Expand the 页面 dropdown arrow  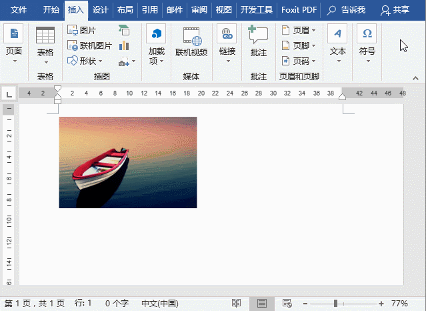pyautogui.click(x=15, y=61)
